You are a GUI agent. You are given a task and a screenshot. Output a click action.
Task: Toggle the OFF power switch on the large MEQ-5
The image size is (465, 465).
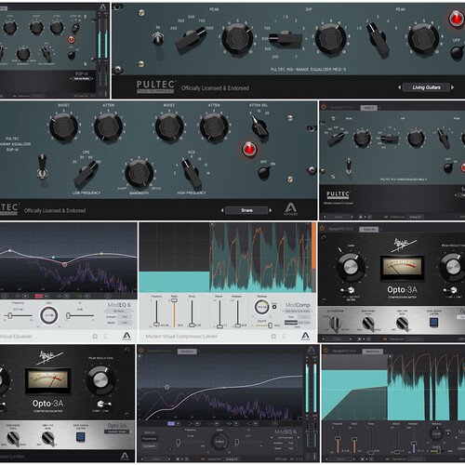[x=457, y=51]
